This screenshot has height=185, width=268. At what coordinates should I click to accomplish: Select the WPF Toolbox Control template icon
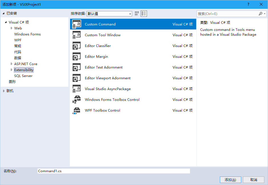click(x=76, y=110)
